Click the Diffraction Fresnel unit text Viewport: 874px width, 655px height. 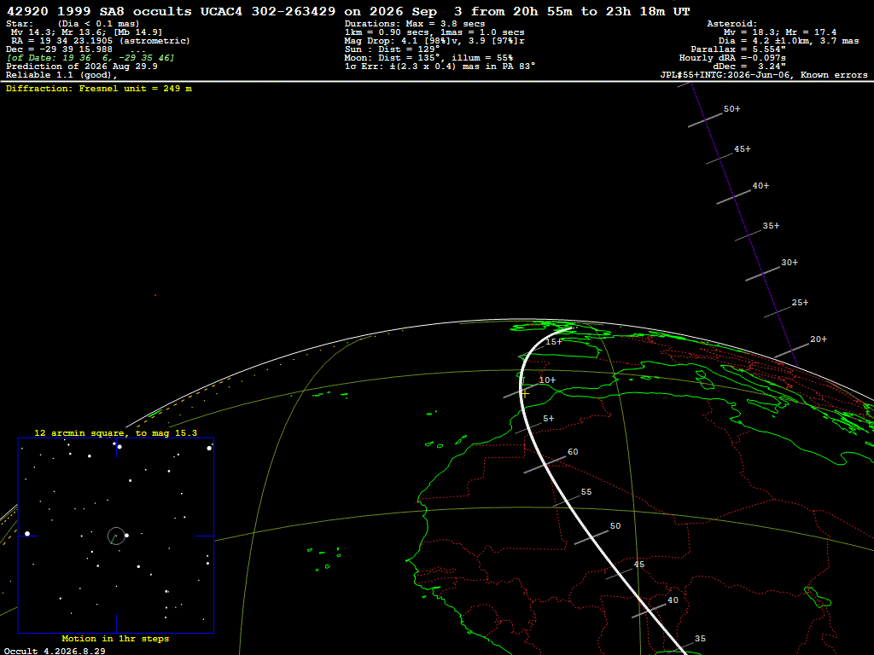99,89
